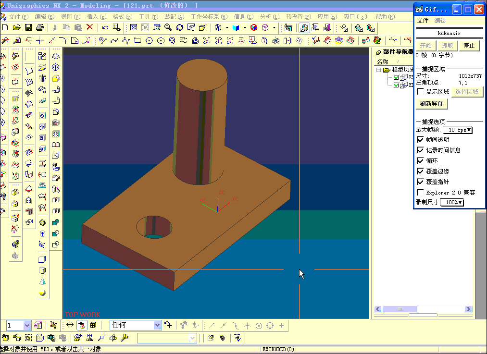Open a part with the folder icon

(x=16, y=27)
